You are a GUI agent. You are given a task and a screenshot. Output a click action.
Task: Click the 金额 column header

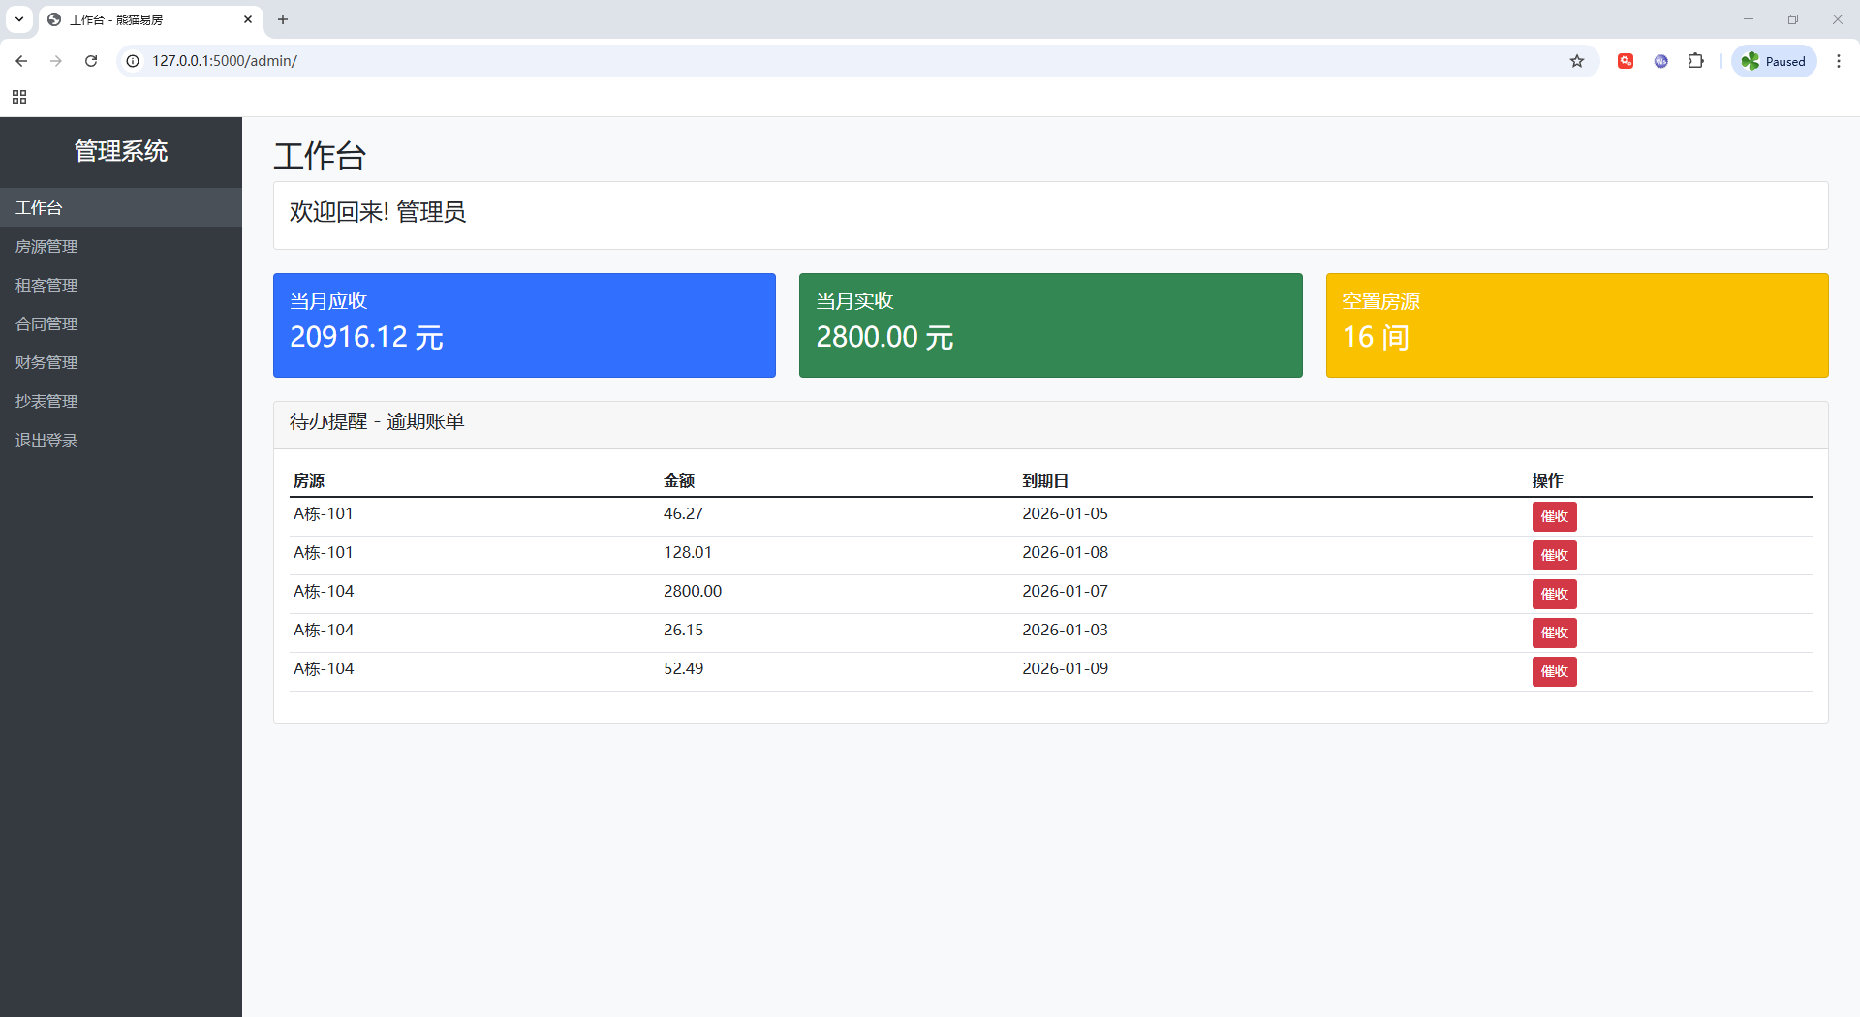(679, 480)
